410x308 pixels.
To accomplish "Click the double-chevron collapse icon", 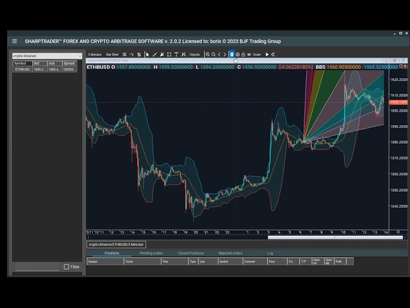I will coord(273,55).
